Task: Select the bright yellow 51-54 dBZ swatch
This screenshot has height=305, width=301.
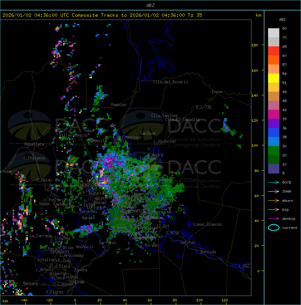Action: click(x=274, y=78)
